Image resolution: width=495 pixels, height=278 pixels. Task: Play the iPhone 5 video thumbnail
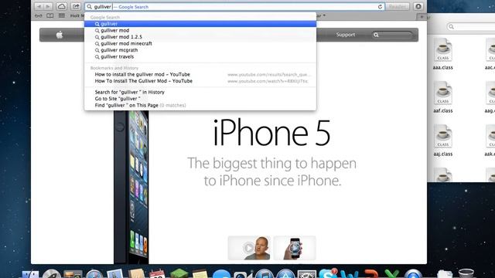coord(249,248)
